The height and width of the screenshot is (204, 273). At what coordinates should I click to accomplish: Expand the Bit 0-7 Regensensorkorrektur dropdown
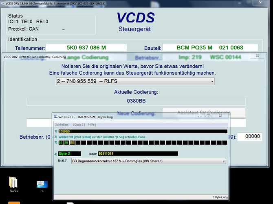point(148,161)
